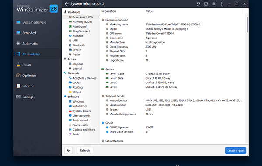Screen dimensions: 262x166
Task: Click Create report button
Action: [236, 150]
